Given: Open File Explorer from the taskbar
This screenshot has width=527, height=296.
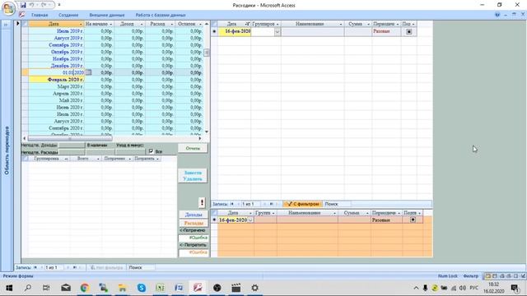Looking at the screenshot, I should pos(123,288).
